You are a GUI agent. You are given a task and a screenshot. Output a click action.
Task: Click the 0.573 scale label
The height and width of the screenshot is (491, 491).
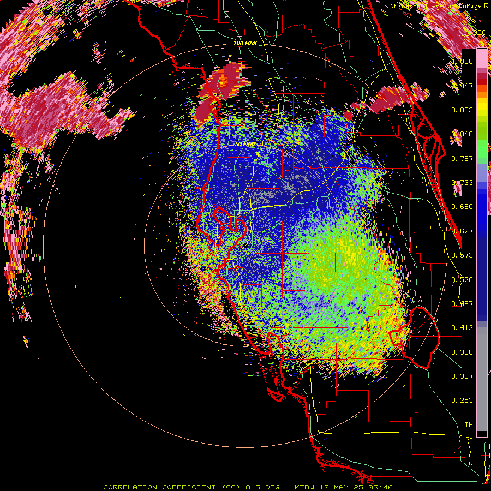pyautogui.click(x=462, y=255)
